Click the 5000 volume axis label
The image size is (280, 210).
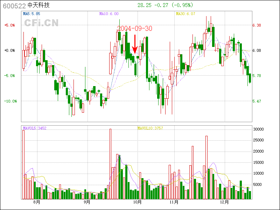point(257,185)
